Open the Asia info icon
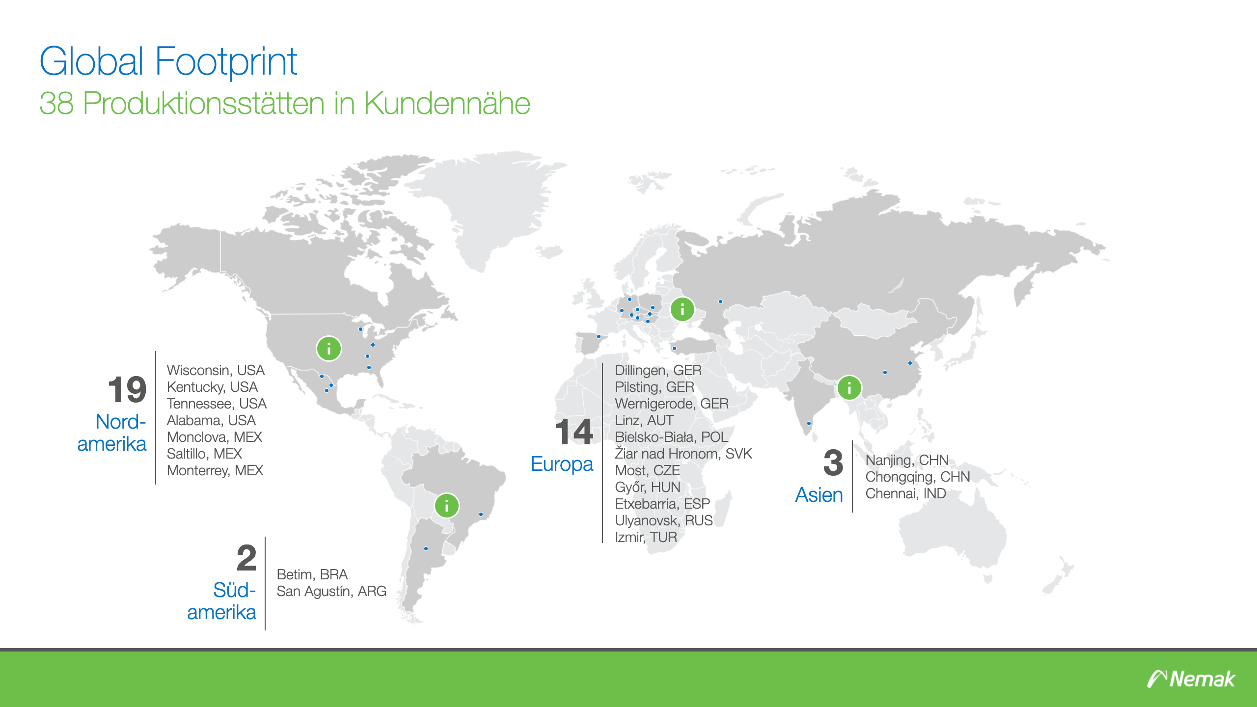The width and height of the screenshot is (1257, 707). 849,388
